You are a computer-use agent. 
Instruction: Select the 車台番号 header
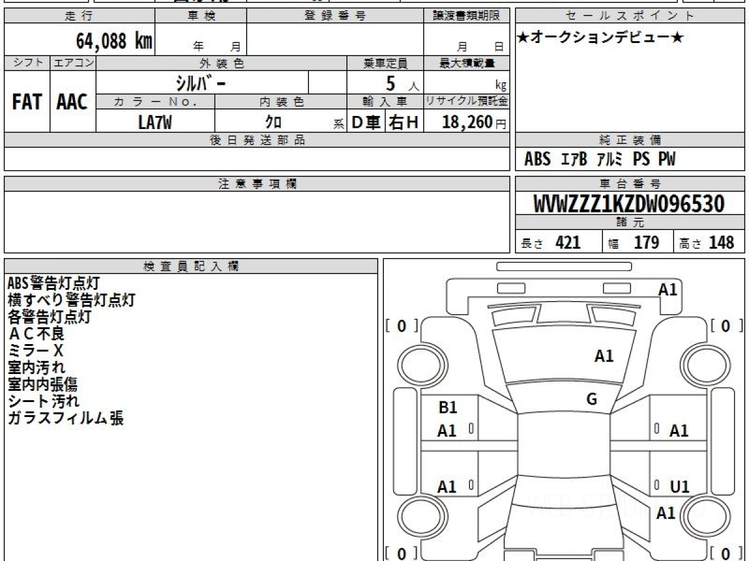[x=630, y=184]
